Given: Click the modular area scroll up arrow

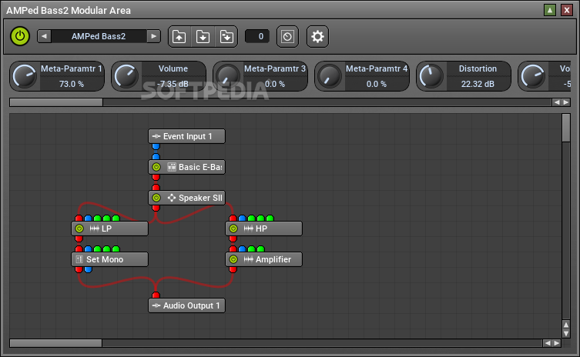Looking at the screenshot, I should 566,325.
